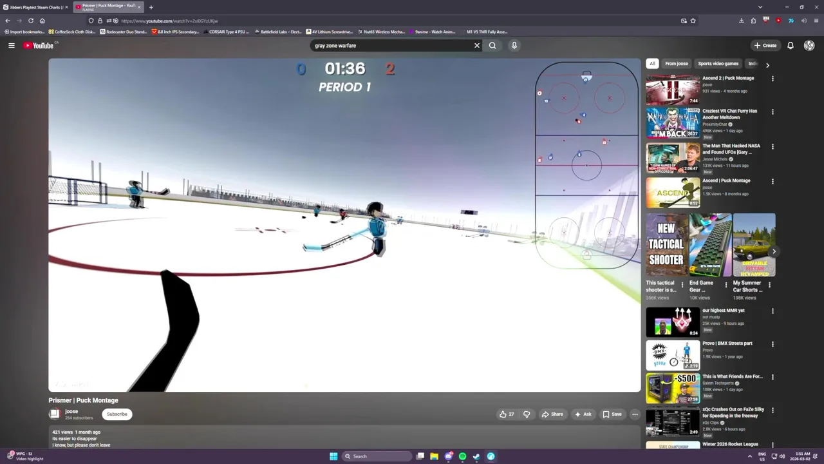Open the browser home page

coord(42,21)
